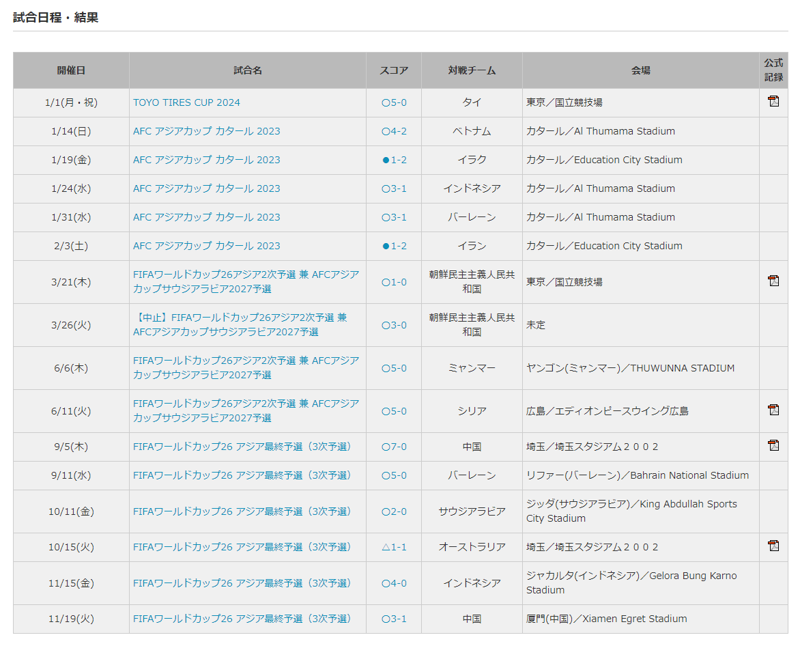Select opponent cell ベトナム
The image size is (800, 646).
[x=472, y=131]
